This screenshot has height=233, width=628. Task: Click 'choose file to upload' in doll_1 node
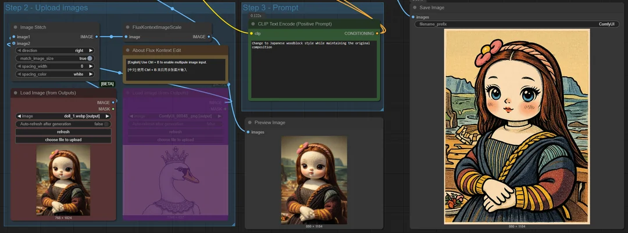coord(63,140)
